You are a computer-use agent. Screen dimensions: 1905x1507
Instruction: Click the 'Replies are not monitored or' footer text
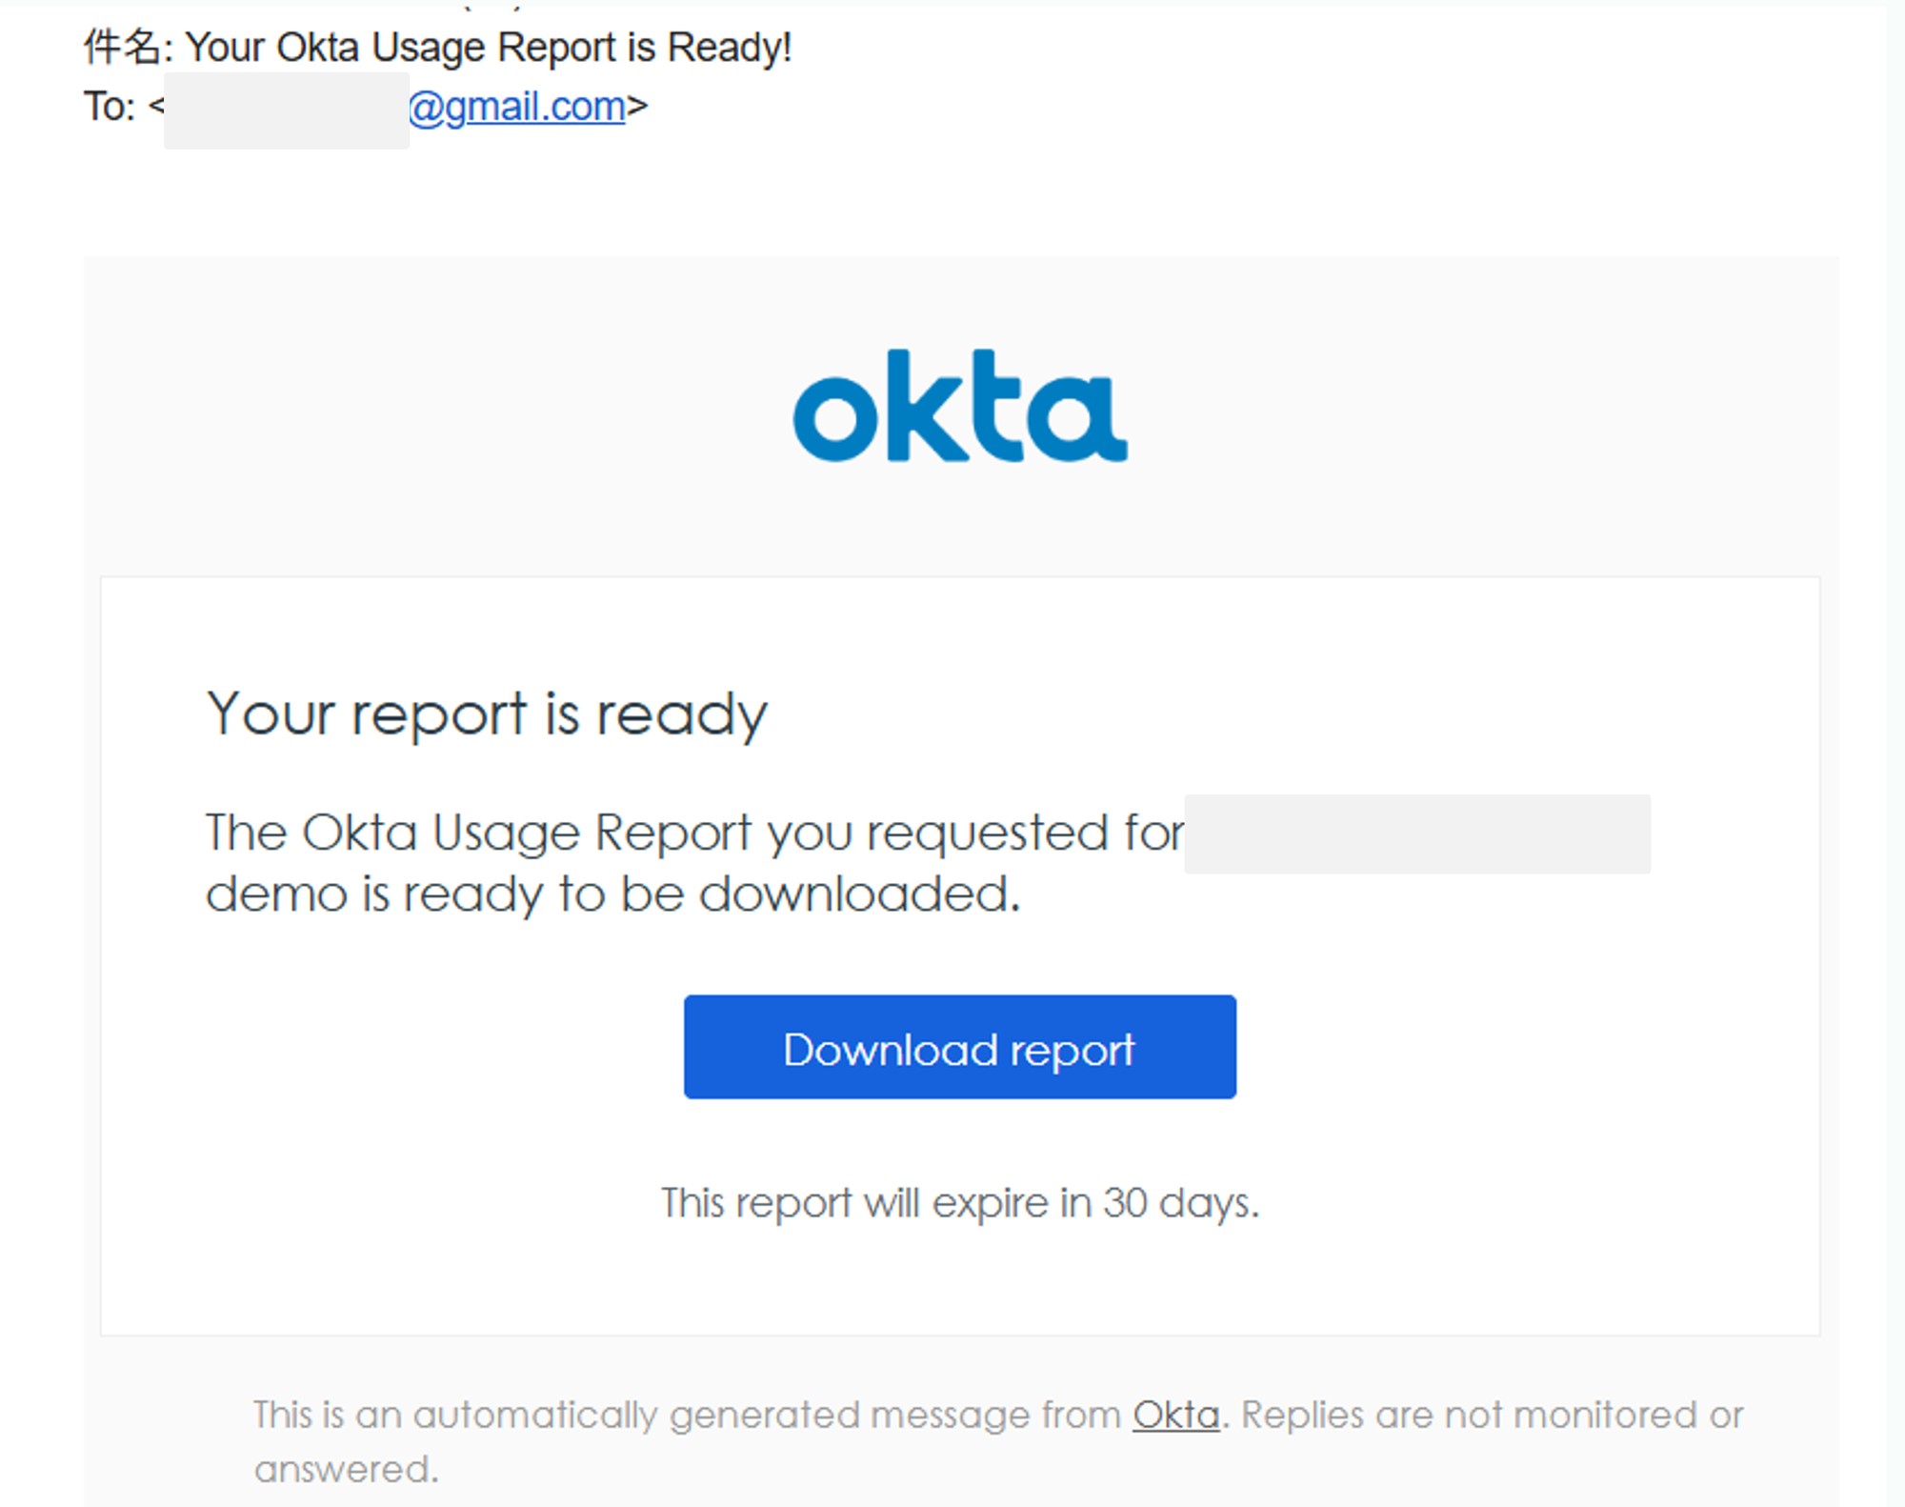point(1492,1416)
